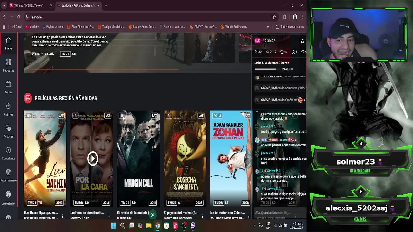Reload the la.movie page

19,17
